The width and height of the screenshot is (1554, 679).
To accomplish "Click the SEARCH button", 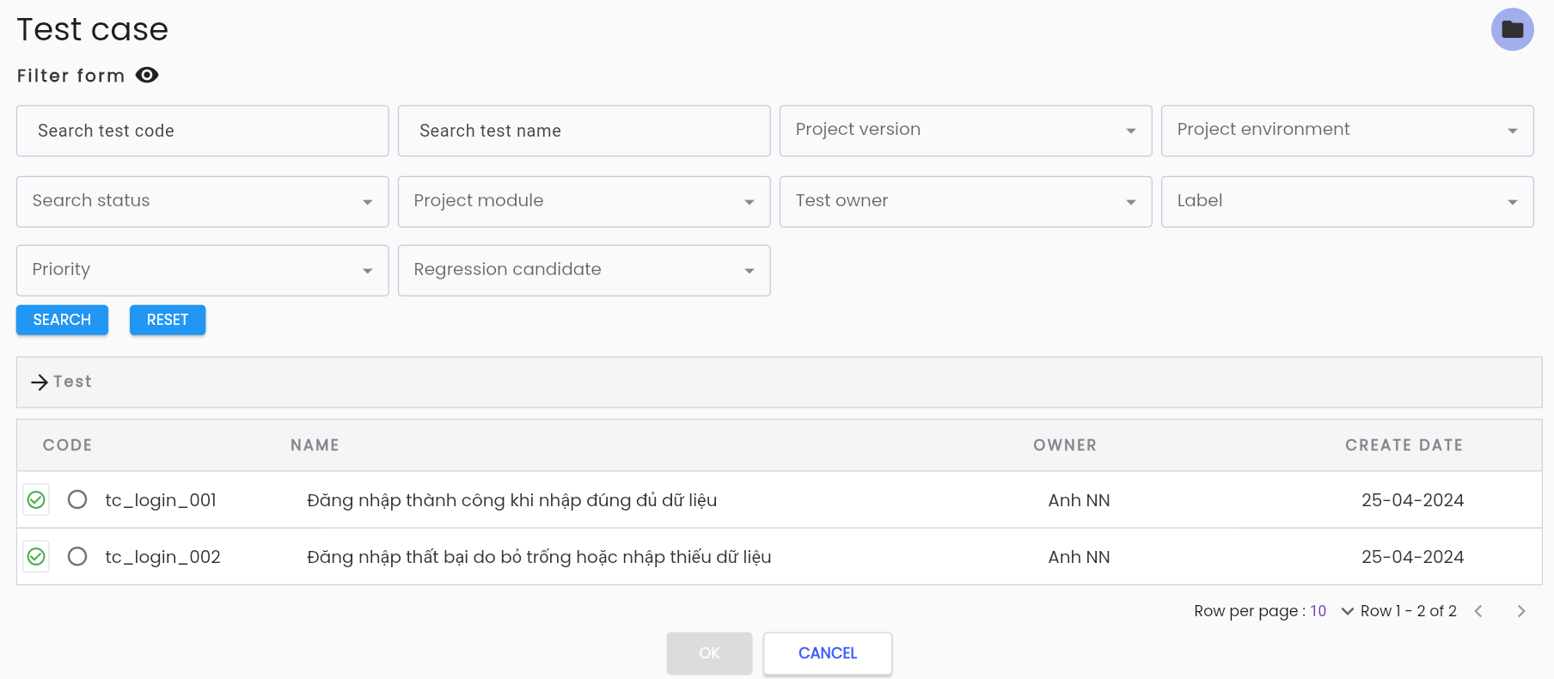I will pos(62,320).
